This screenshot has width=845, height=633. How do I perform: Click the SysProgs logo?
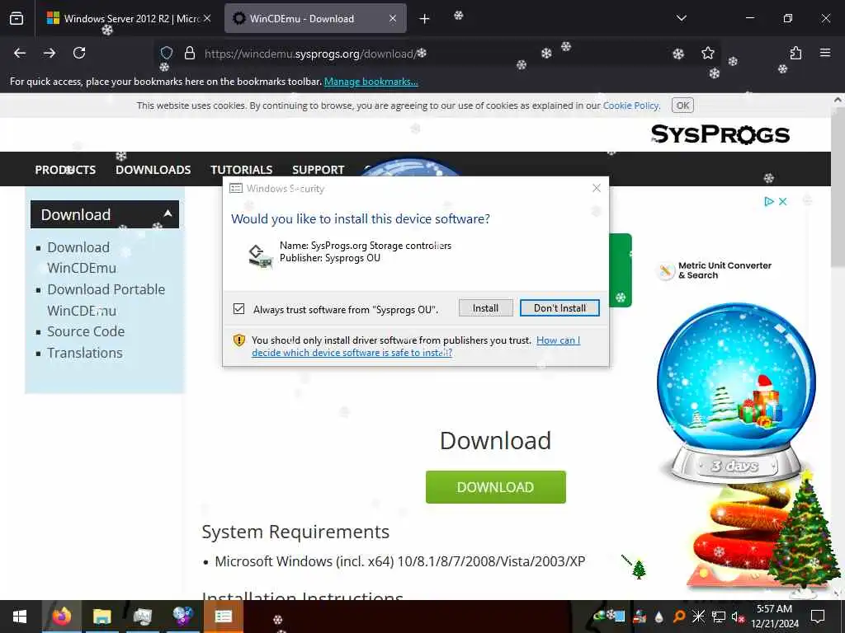tap(720, 134)
